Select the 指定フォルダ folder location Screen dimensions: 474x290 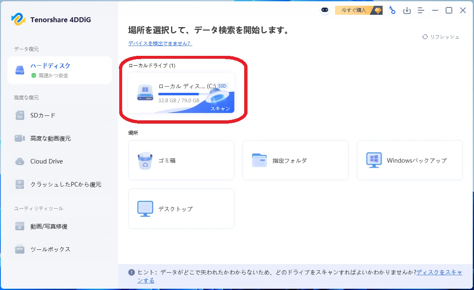click(x=295, y=161)
